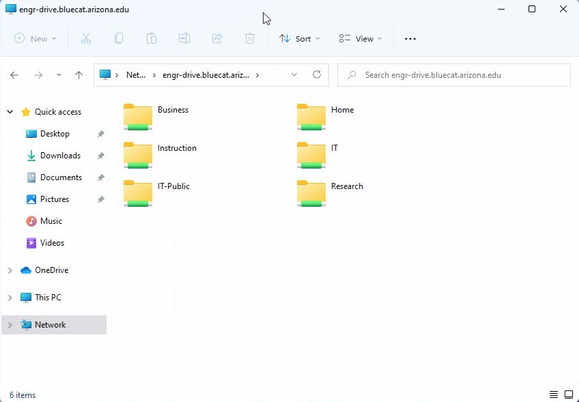Click the Forward arrow button
Viewport: 579px width, 402px height.
point(38,75)
